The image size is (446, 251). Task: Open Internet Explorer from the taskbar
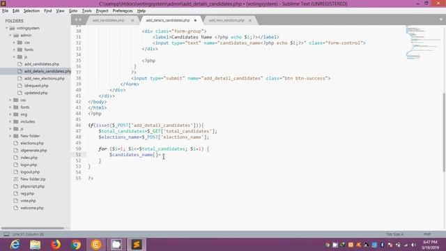[15, 245]
